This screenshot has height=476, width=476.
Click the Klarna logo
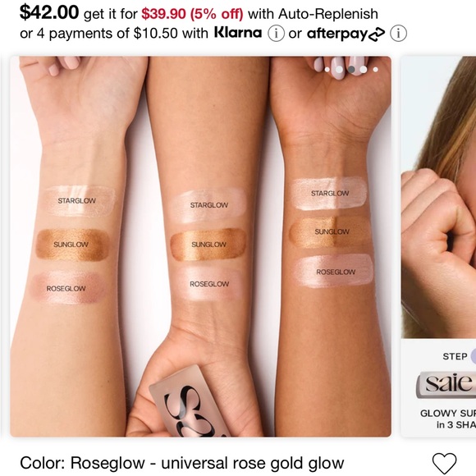(x=238, y=33)
